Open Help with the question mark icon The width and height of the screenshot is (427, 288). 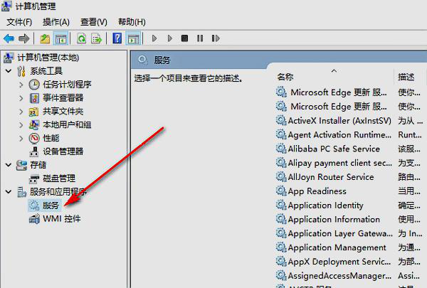tap(117, 38)
